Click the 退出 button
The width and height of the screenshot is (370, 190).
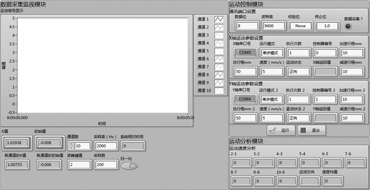tap(311, 130)
